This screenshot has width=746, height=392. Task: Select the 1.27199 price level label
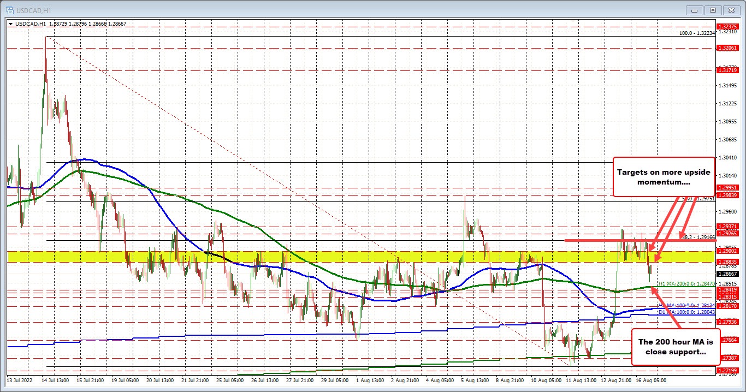click(727, 371)
